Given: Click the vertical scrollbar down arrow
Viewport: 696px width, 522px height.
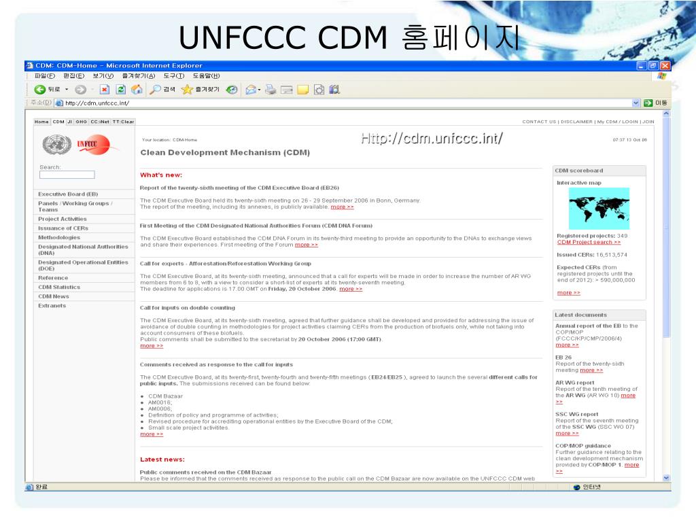Looking at the screenshot, I should [666, 478].
